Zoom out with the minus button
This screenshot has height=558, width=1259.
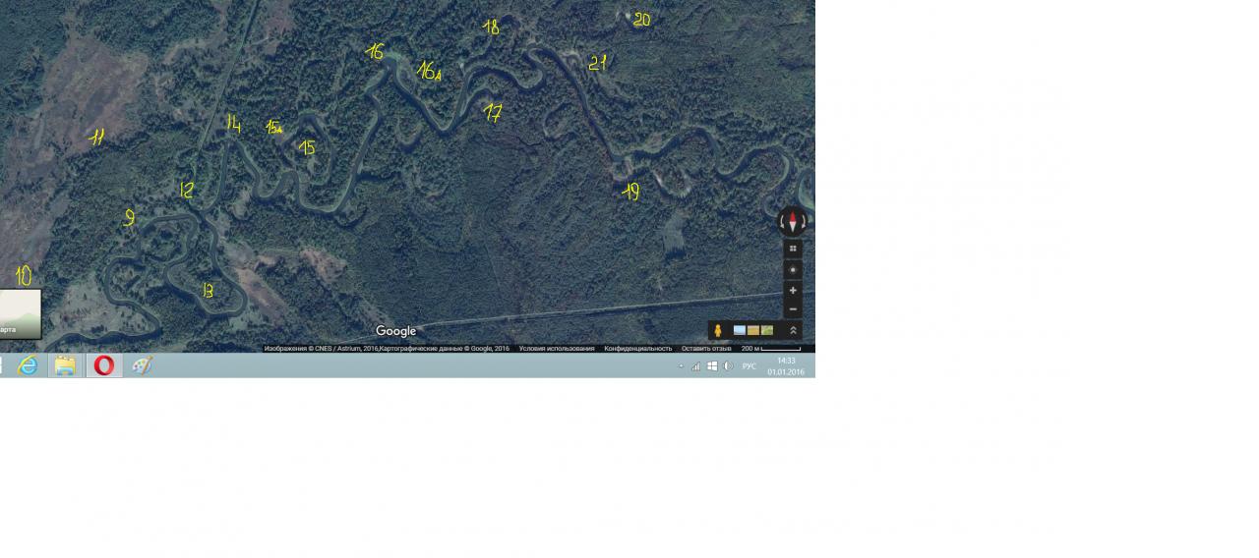793,309
